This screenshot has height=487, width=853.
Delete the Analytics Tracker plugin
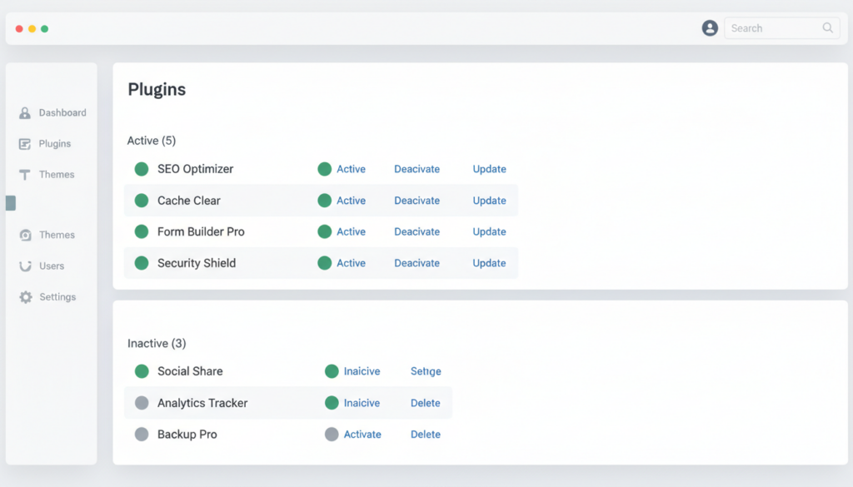pyautogui.click(x=426, y=403)
